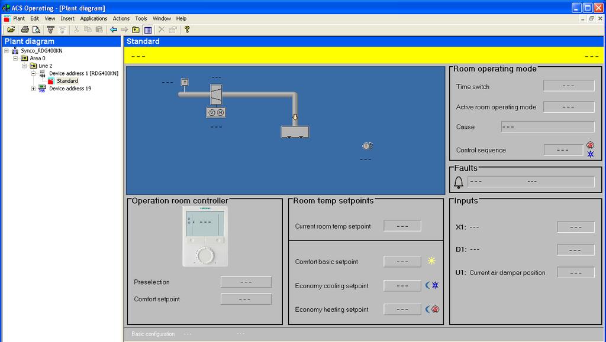Click Economy heating setpoint field
This screenshot has width=606, height=342.
pyautogui.click(x=402, y=310)
